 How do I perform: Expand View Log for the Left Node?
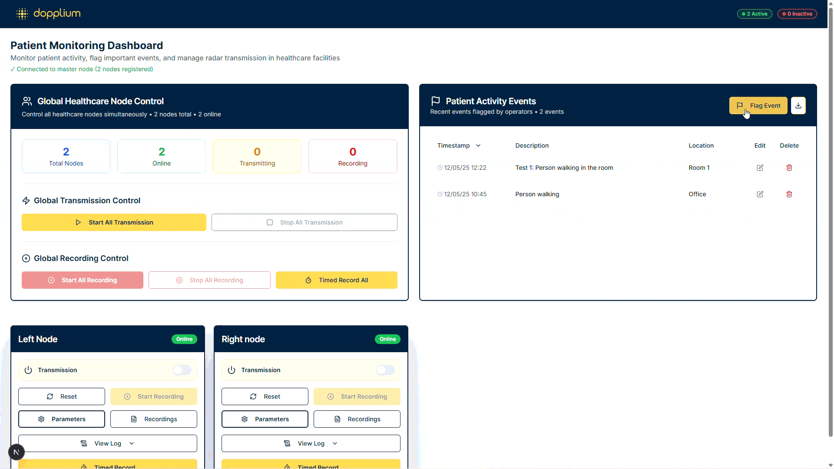107,443
